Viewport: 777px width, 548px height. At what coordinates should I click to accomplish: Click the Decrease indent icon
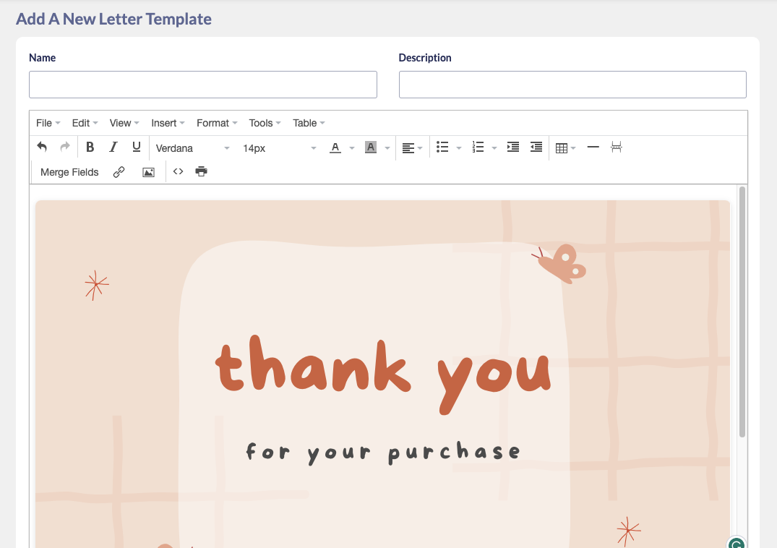pos(536,147)
